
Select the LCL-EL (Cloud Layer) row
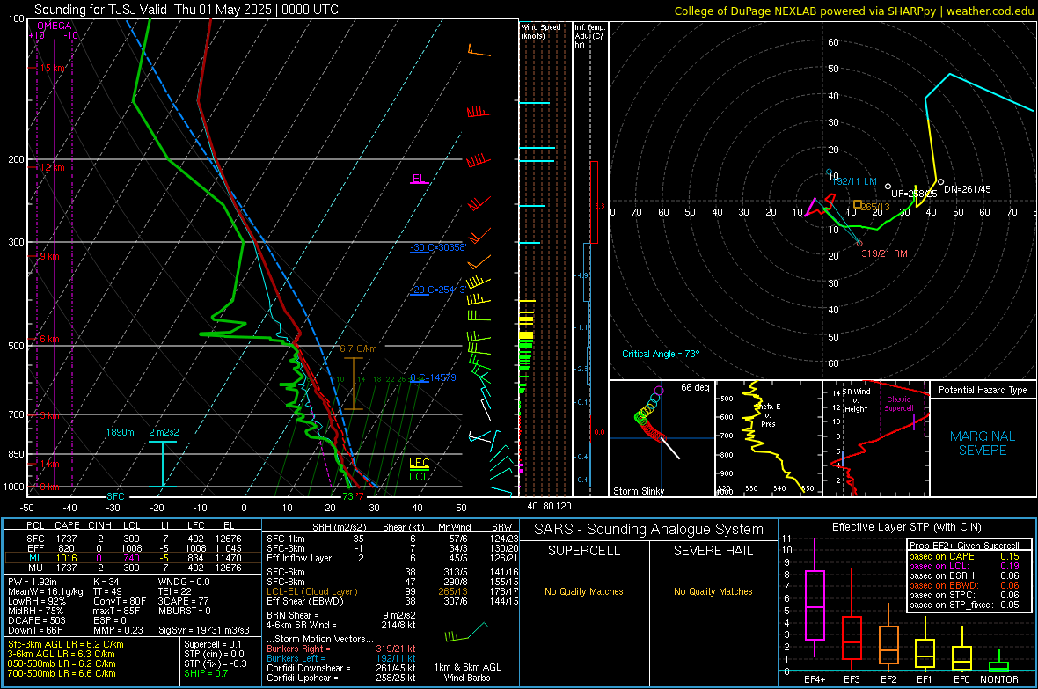[392, 591]
